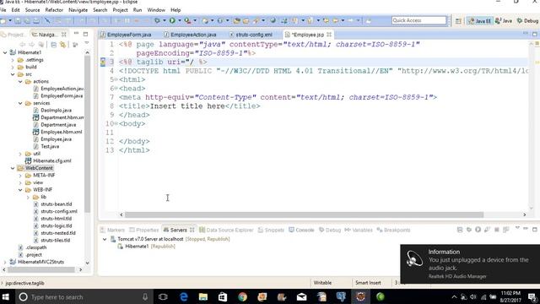Click the Debug bug toolbar icon
540x304 pixels.
(x=157, y=20)
